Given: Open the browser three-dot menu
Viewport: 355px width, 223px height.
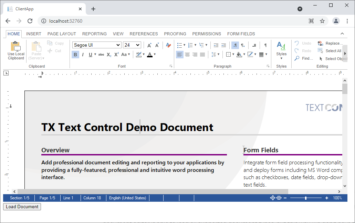Looking at the screenshot, I should [347, 21].
